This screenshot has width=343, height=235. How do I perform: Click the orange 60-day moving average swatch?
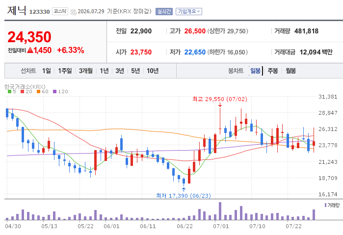tap(38, 91)
